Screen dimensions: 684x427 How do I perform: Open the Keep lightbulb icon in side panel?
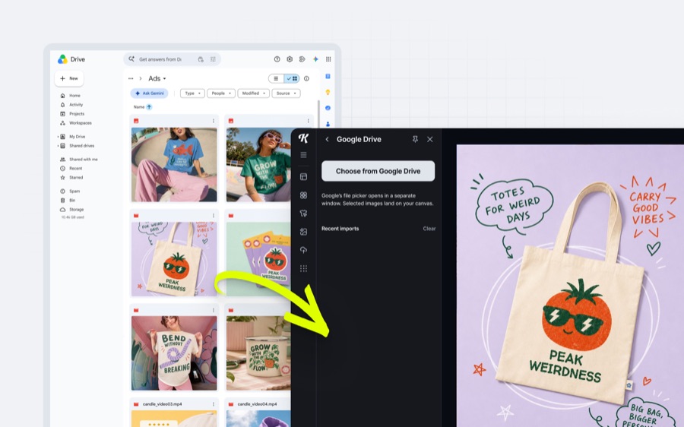pyautogui.click(x=328, y=92)
